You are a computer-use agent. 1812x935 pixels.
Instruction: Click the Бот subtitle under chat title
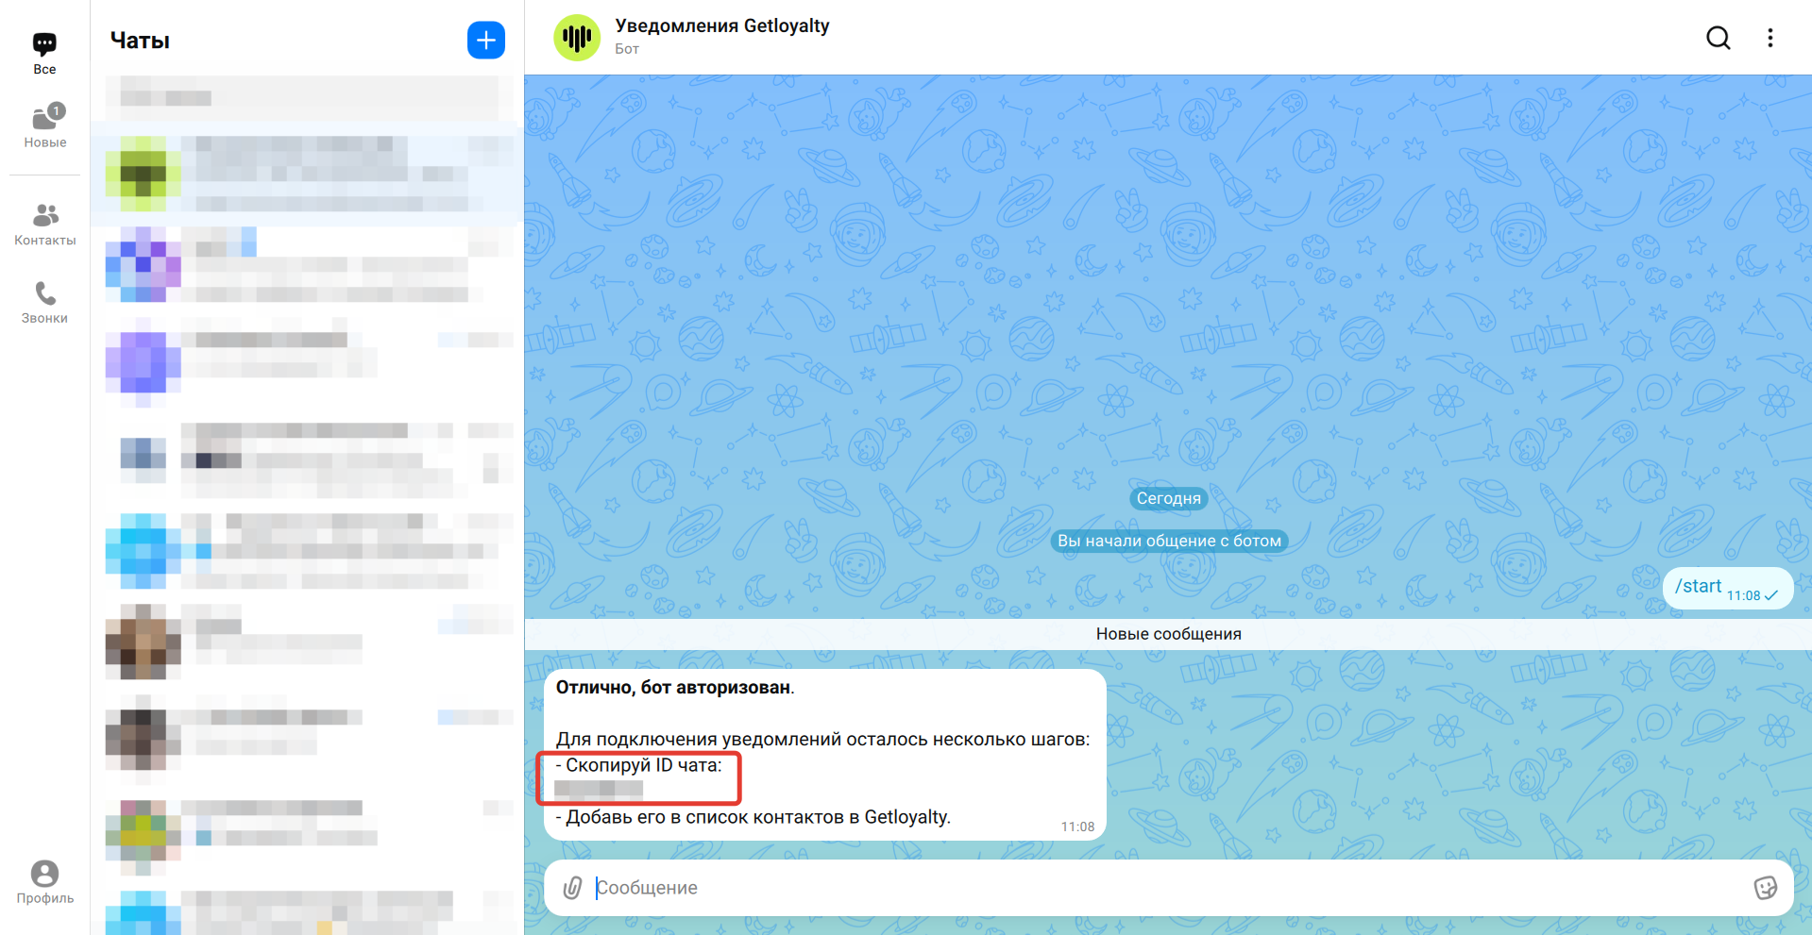(x=627, y=49)
